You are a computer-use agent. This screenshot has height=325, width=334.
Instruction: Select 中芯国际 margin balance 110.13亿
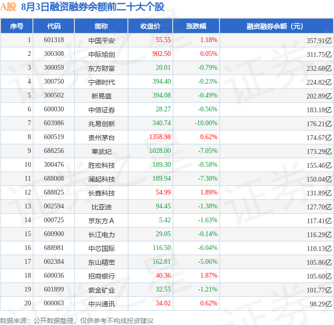(x=319, y=249)
